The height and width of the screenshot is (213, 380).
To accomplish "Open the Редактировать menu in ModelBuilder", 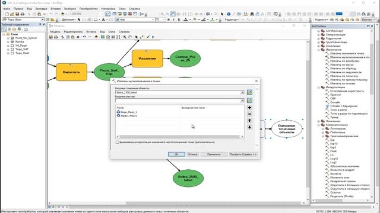I will [73, 31].
